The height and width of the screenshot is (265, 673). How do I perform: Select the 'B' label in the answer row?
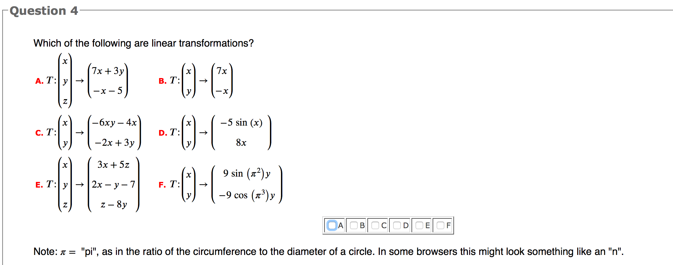[362, 225]
